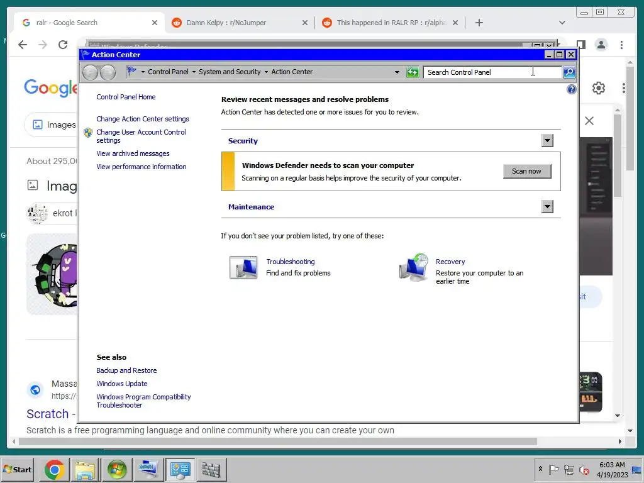
Task: Open Windows Program Compatibility Troubleshooter link
Action: (x=143, y=401)
